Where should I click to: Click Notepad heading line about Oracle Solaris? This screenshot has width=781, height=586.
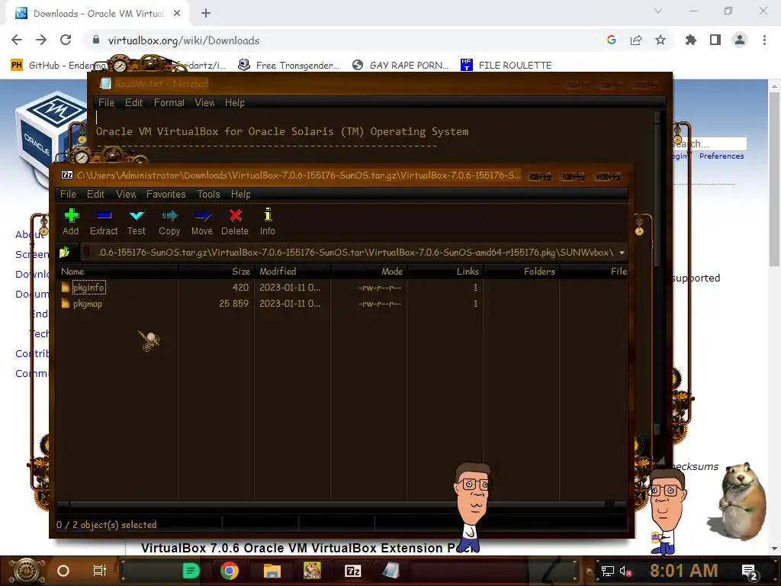tap(282, 131)
